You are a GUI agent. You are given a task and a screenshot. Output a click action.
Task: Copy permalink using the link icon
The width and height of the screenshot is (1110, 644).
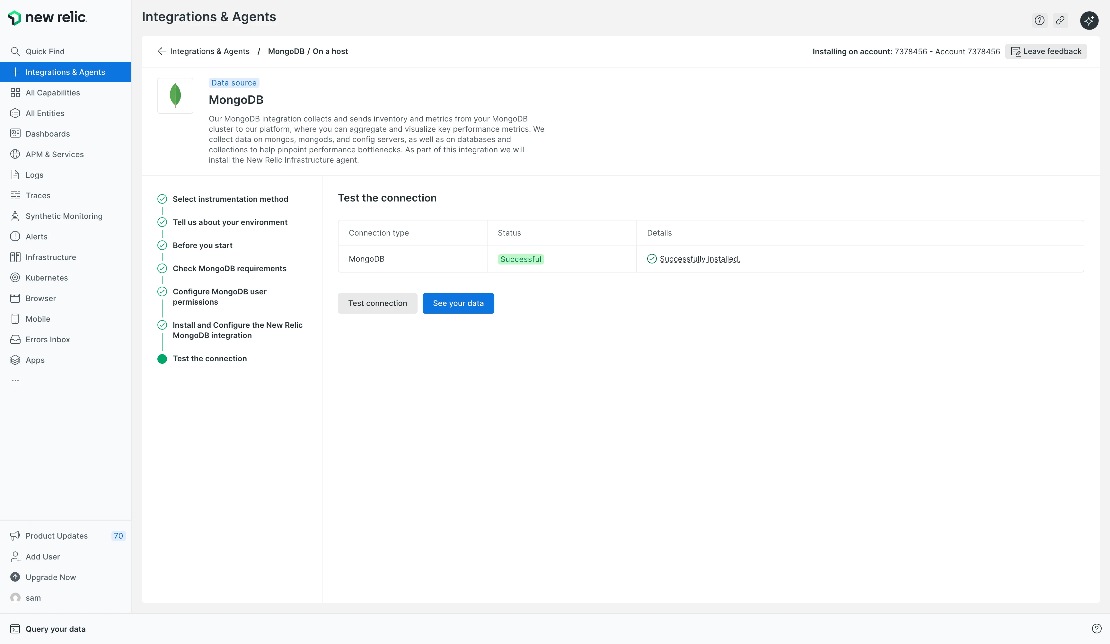(x=1060, y=20)
